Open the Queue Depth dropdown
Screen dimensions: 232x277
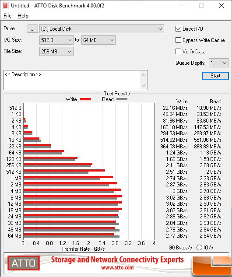[218, 63]
